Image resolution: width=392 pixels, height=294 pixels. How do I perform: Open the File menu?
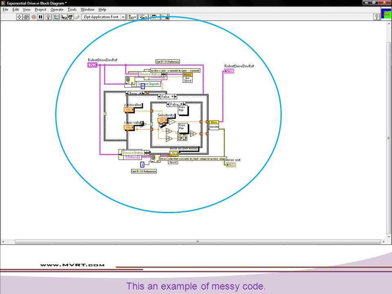click(x=5, y=9)
